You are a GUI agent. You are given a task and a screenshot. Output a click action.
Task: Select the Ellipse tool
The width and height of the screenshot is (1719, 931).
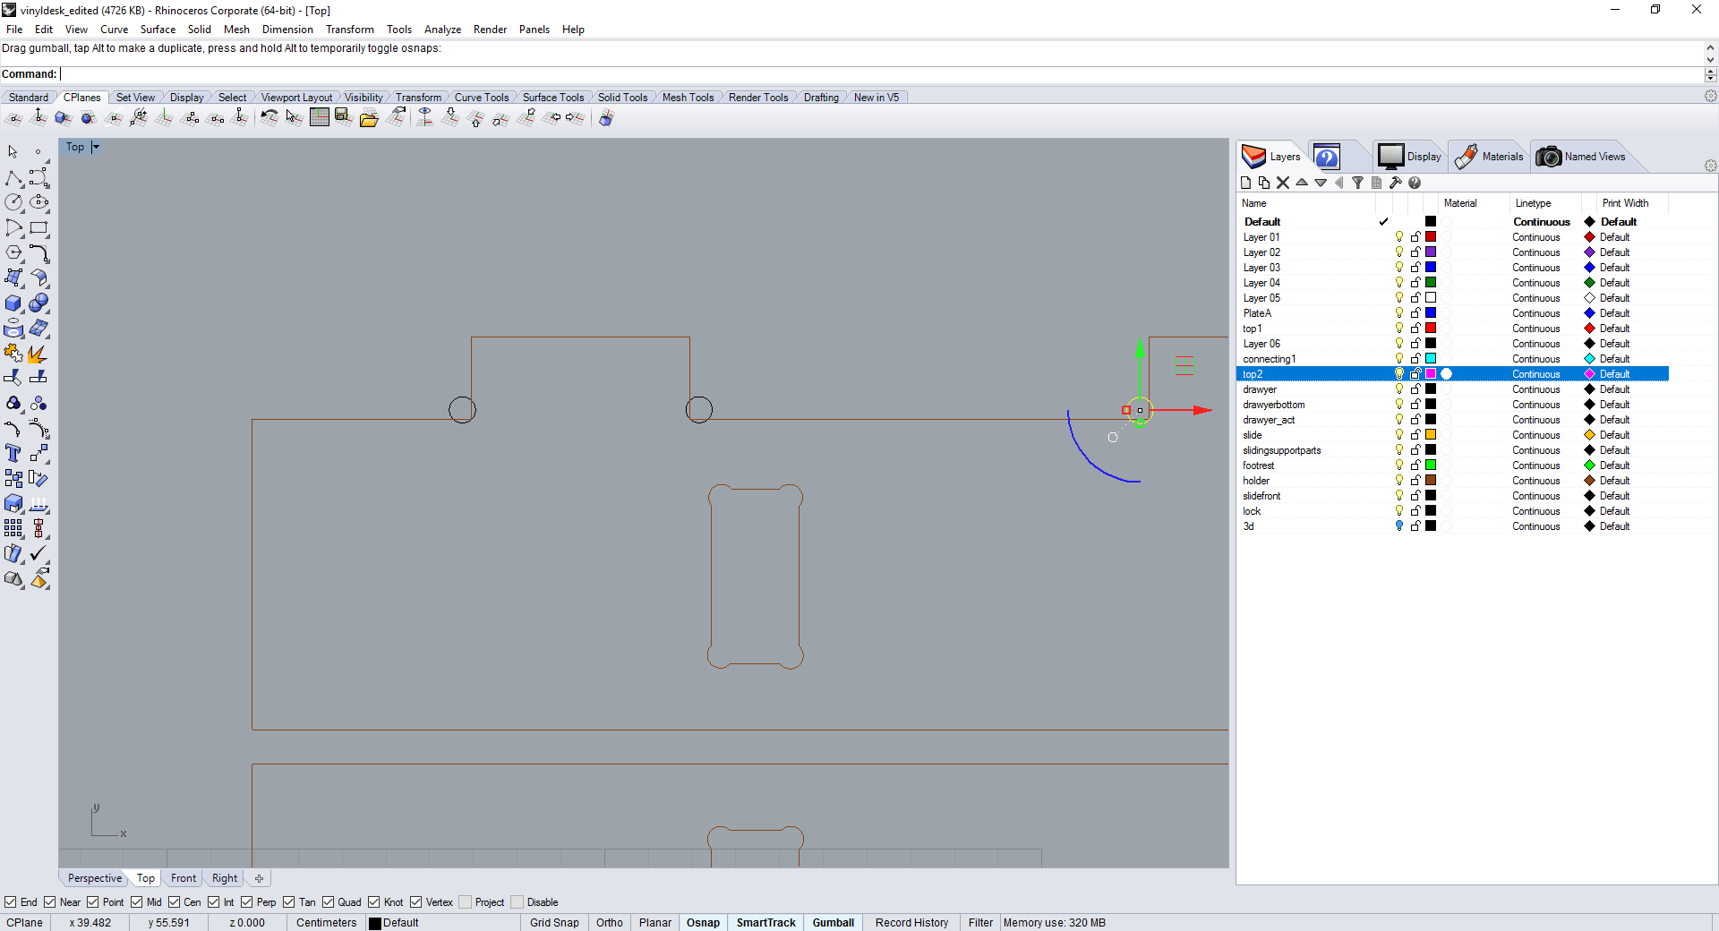38,203
